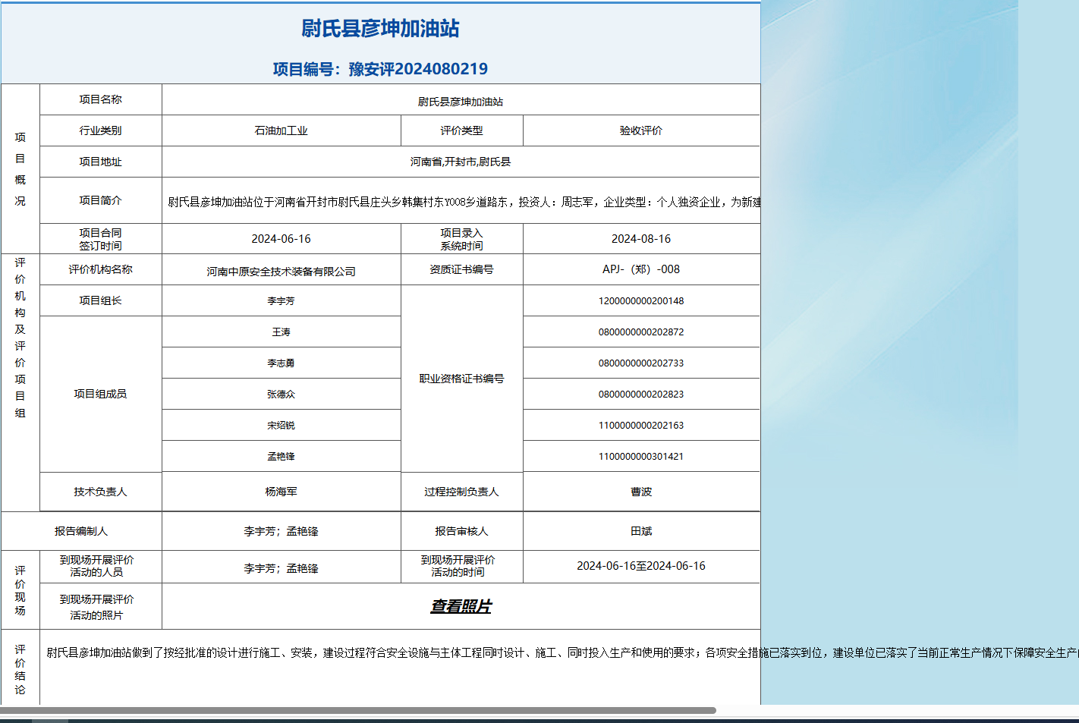Screen dimensions: 1079x723
Task: Select 李宇芳;孟艳锋 in the on-site personnel row
Action: click(282, 568)
